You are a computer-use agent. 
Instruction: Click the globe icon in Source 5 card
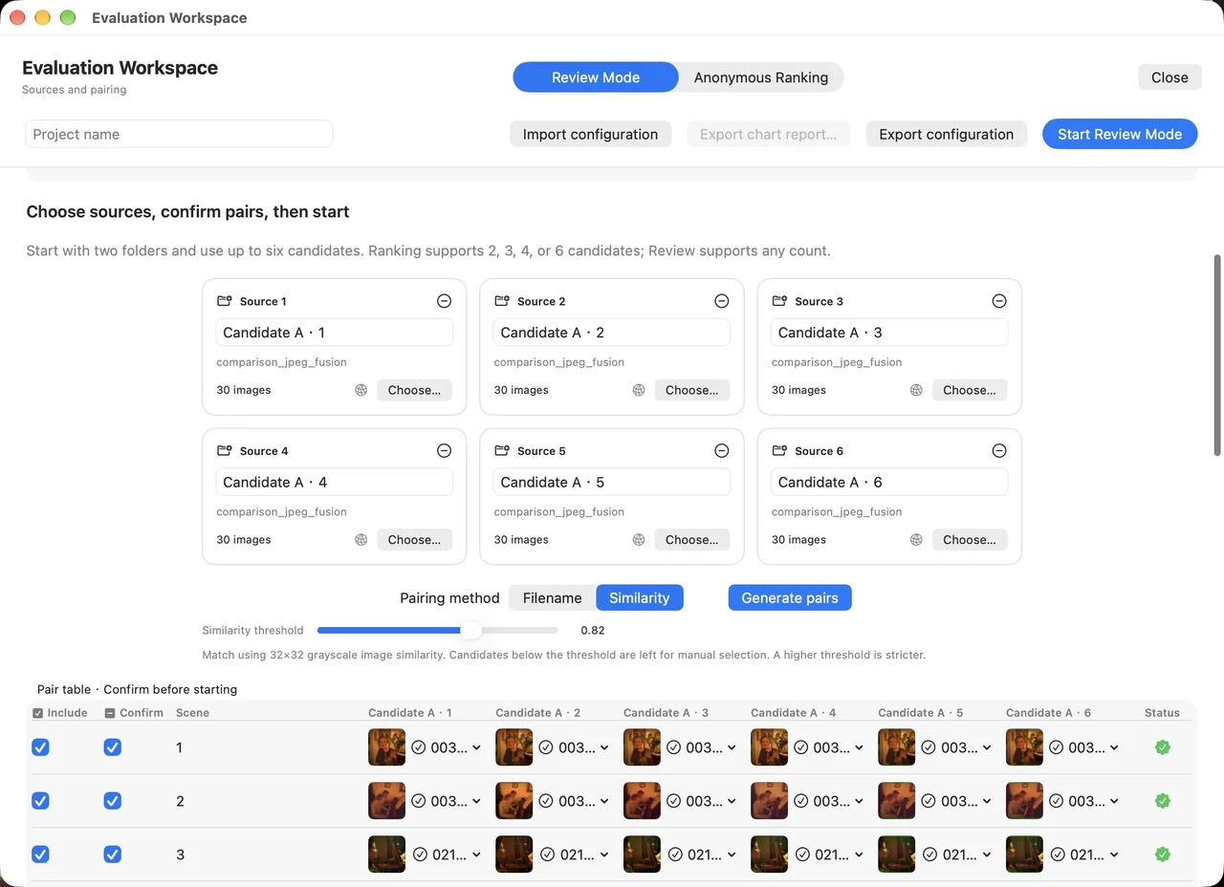click(639, 540)
